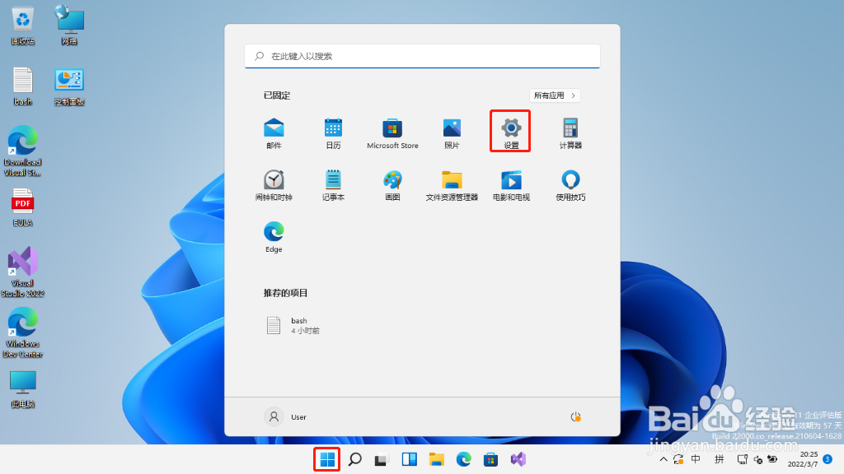
Task: Select bash file on desktop
Action: [22, 86]
